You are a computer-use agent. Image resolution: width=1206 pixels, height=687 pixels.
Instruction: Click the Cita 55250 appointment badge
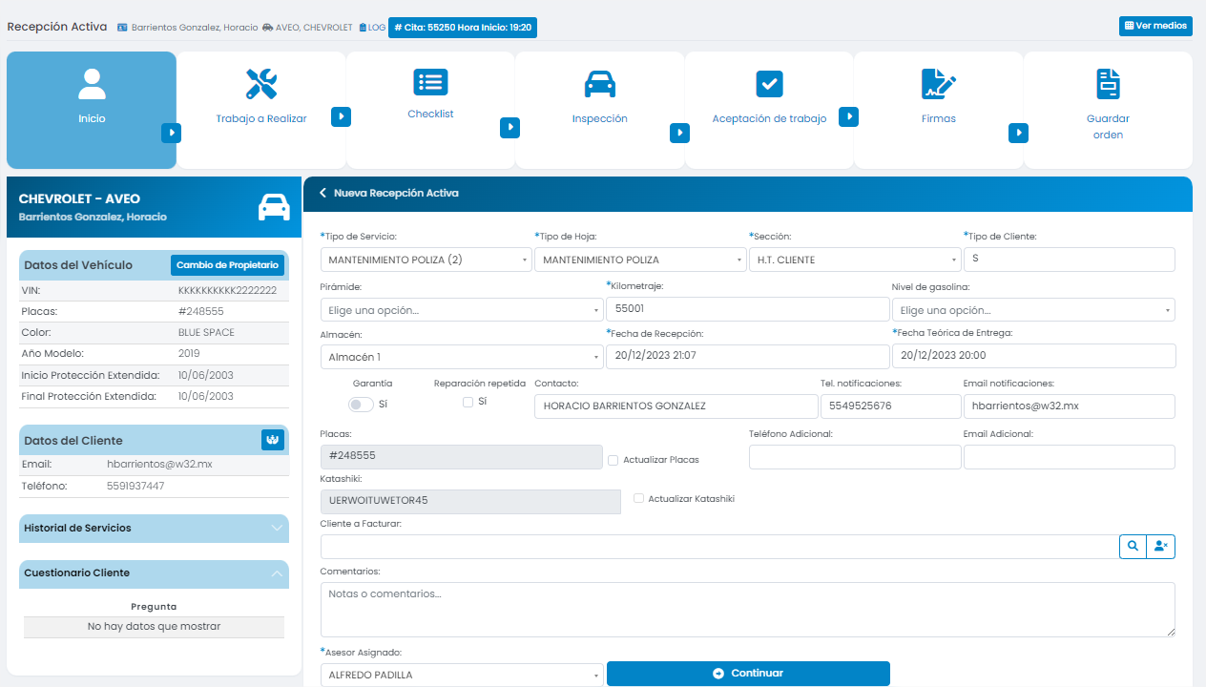[x=463, y=28]
